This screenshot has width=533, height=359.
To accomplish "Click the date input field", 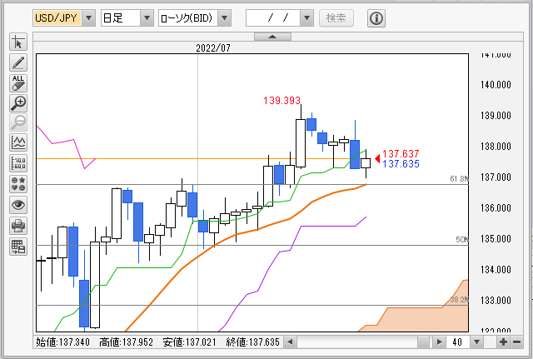I will [x=273, y=18].
